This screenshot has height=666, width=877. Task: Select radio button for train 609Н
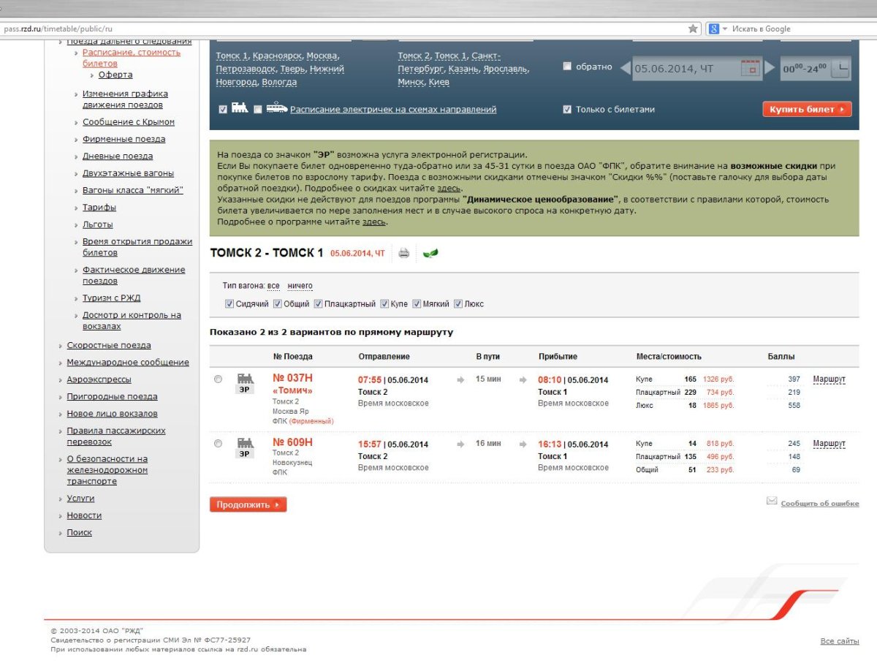[x=219, y=444]
